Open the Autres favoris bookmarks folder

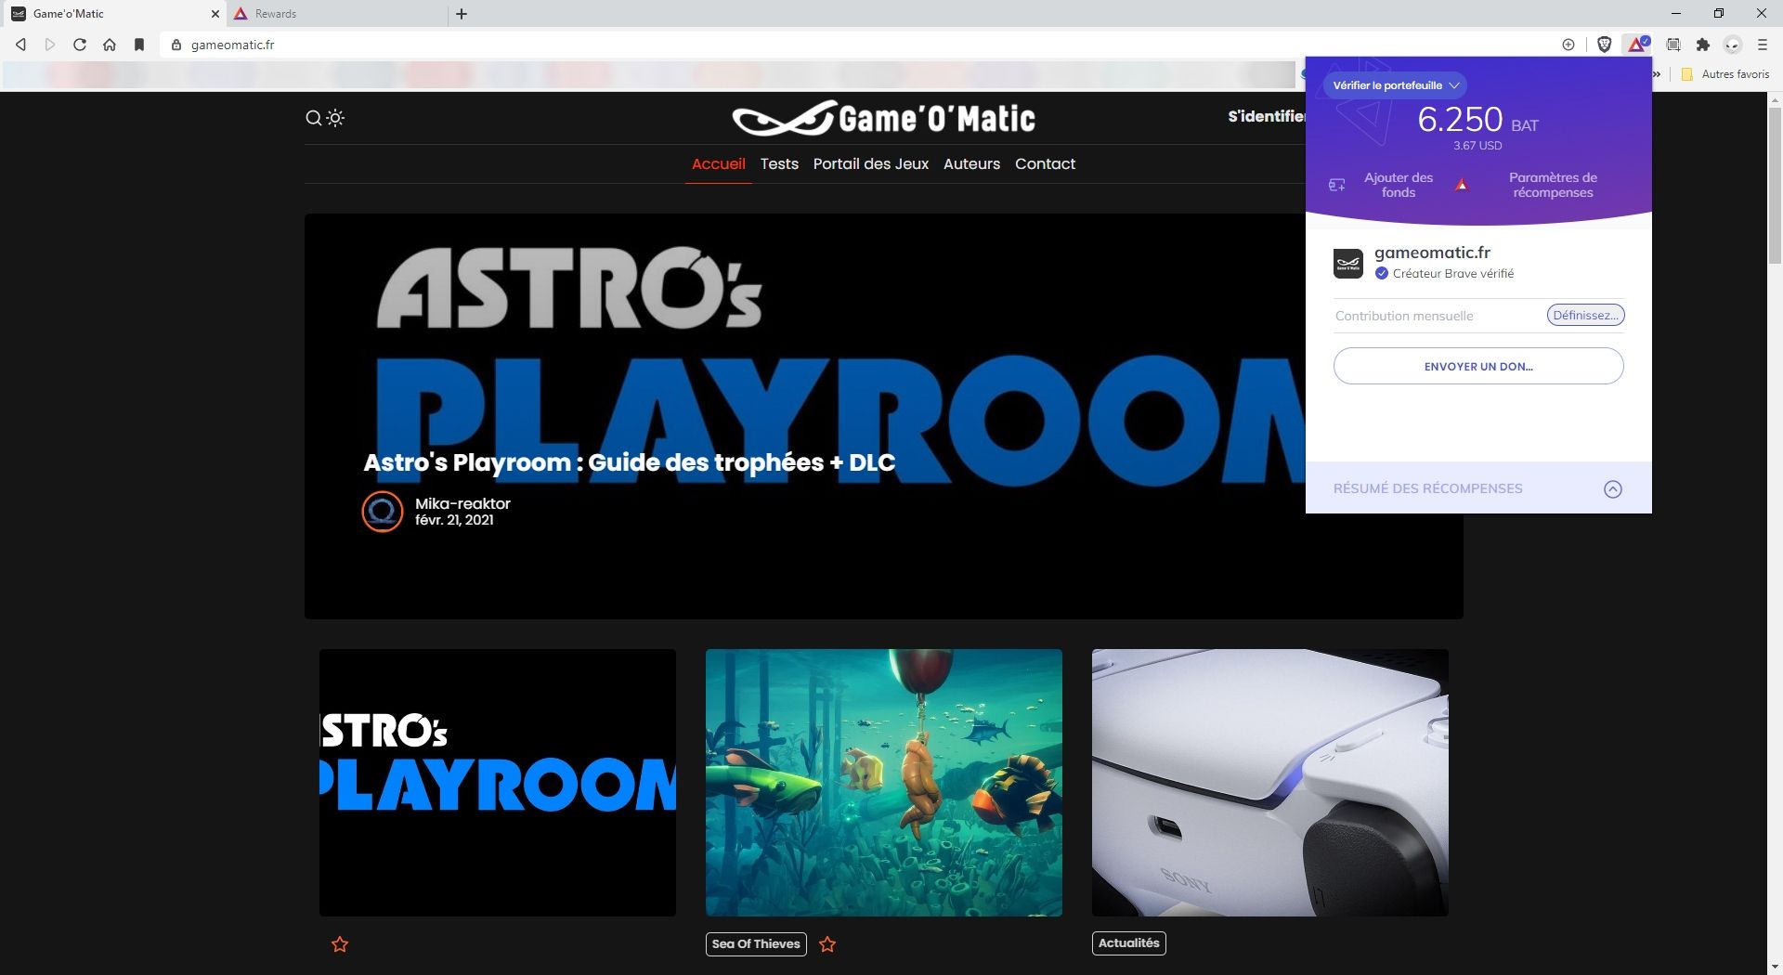click(x=1725, y=74)
